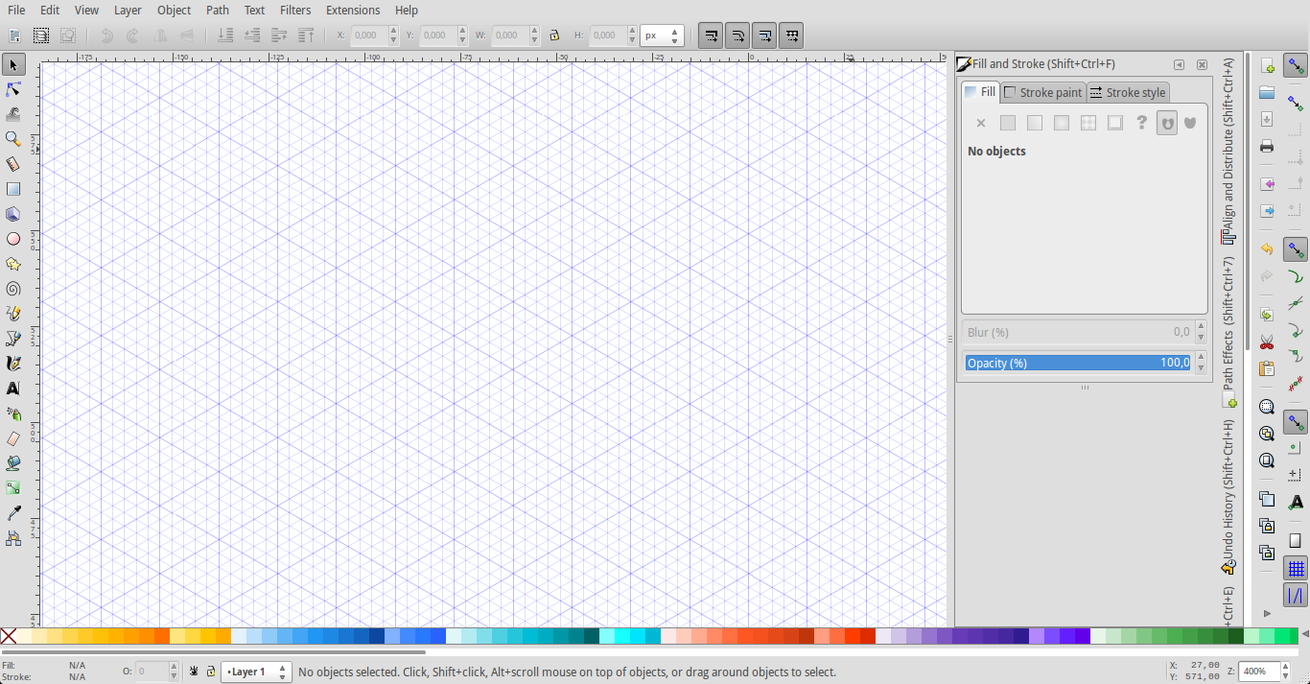Select the Ellipse circle tool

point(13,239)
